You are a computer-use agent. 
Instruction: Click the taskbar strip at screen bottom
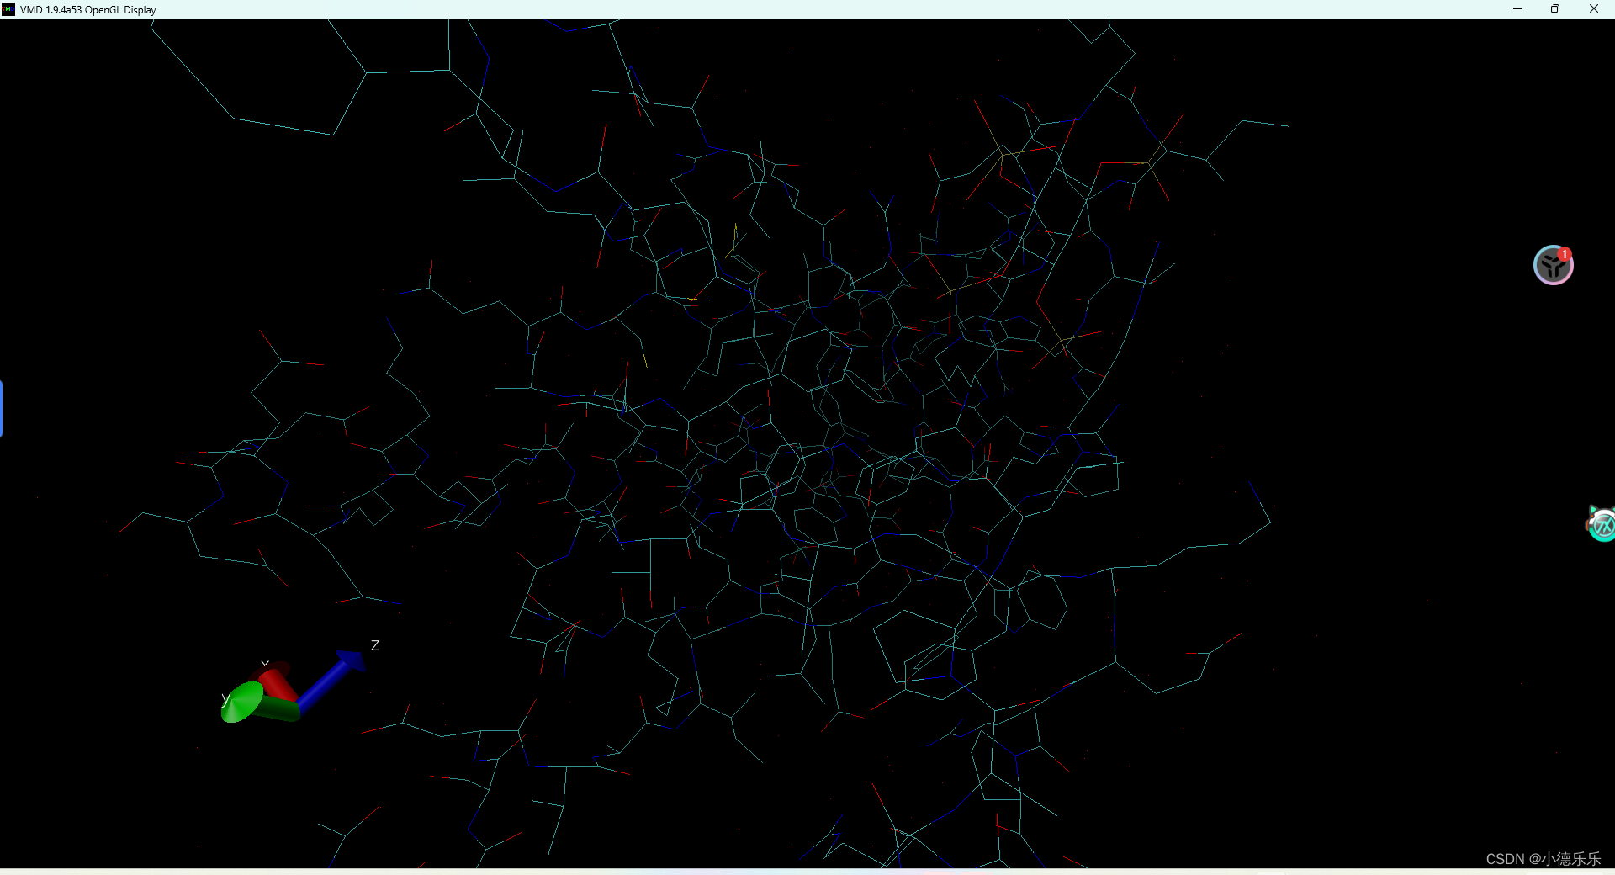(807, 872)
